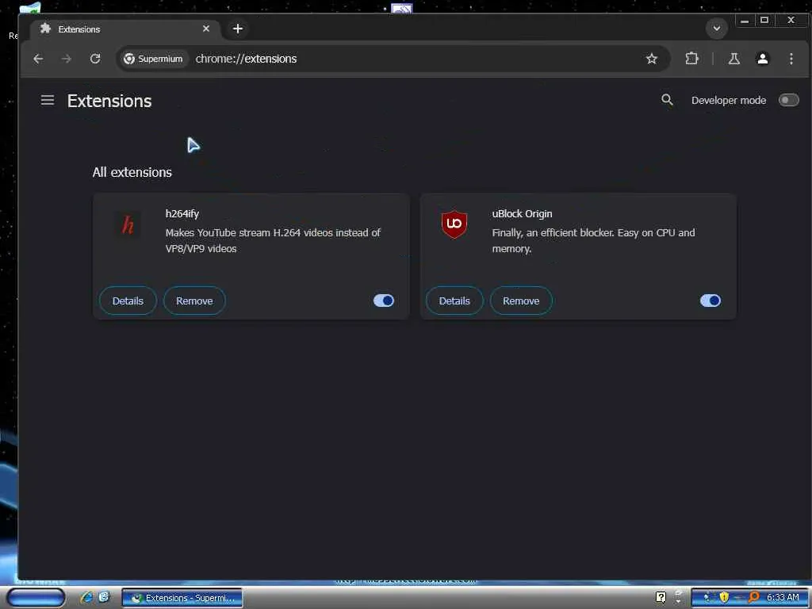The image size is (812, 609).
Task: Expand the tab search dropdown arrow
Action: [717, 28]
